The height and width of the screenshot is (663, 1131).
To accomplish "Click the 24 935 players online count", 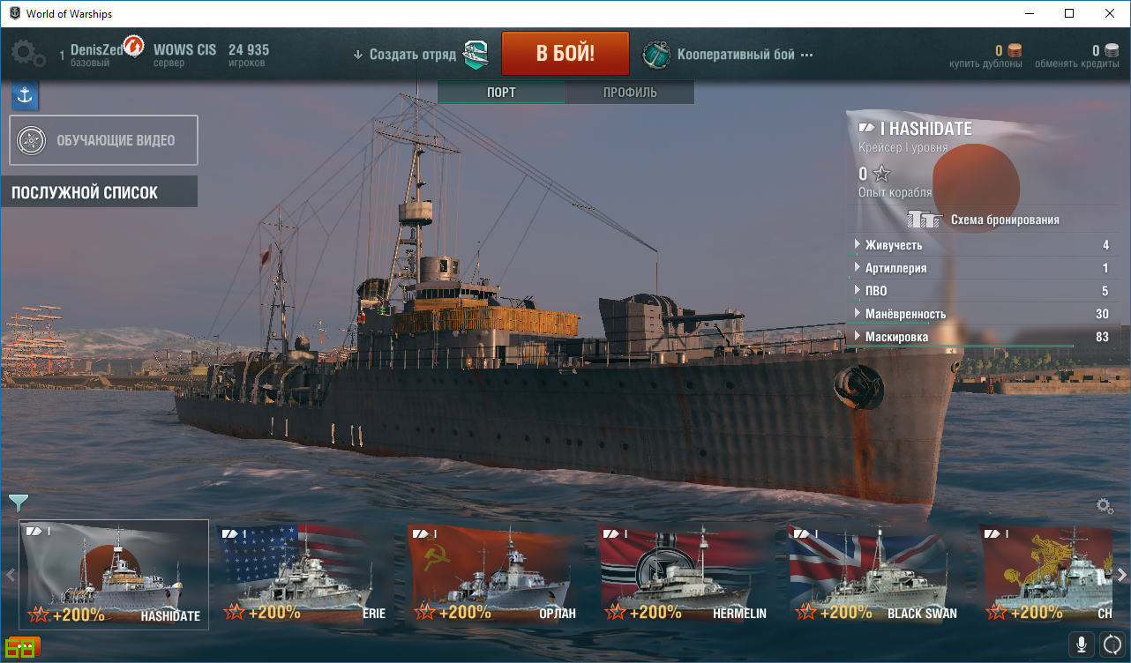I will click(249, 50).
